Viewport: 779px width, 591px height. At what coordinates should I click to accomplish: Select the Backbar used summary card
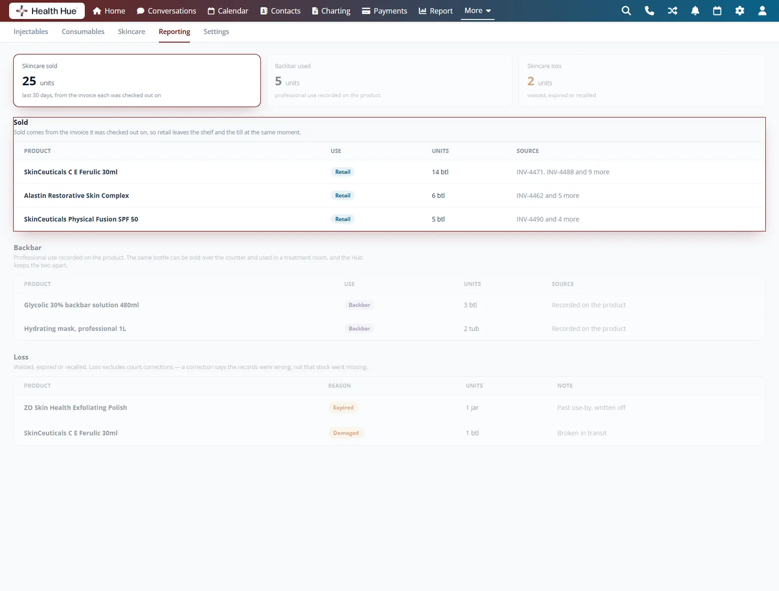[389, 80]
